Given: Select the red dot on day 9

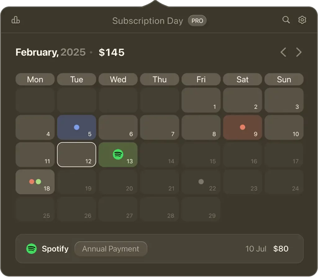Looking at the screenshot, I should pos(242,127).
